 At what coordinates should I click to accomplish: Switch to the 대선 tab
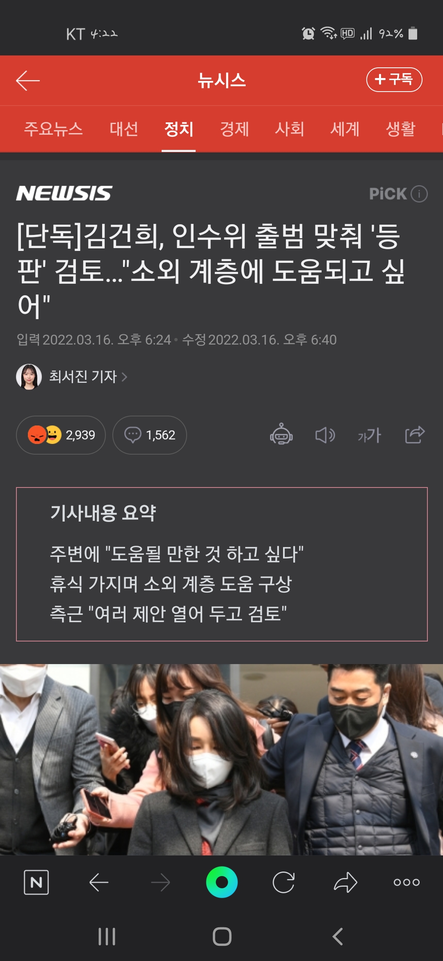[123, 129]
